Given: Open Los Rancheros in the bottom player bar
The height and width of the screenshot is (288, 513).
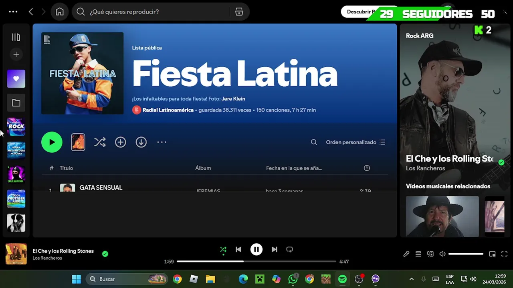Looking at the screenshot, I should pos(47,258).
